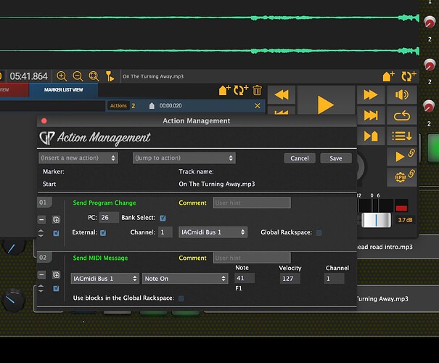
Task: Open IACmidi Bus 1 dropdown in action 01
Action: [213, 232]
